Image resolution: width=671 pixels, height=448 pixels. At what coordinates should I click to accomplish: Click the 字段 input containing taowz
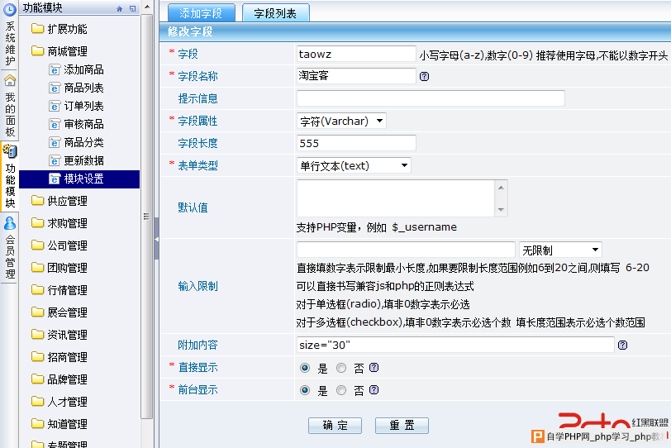[356, 55]
